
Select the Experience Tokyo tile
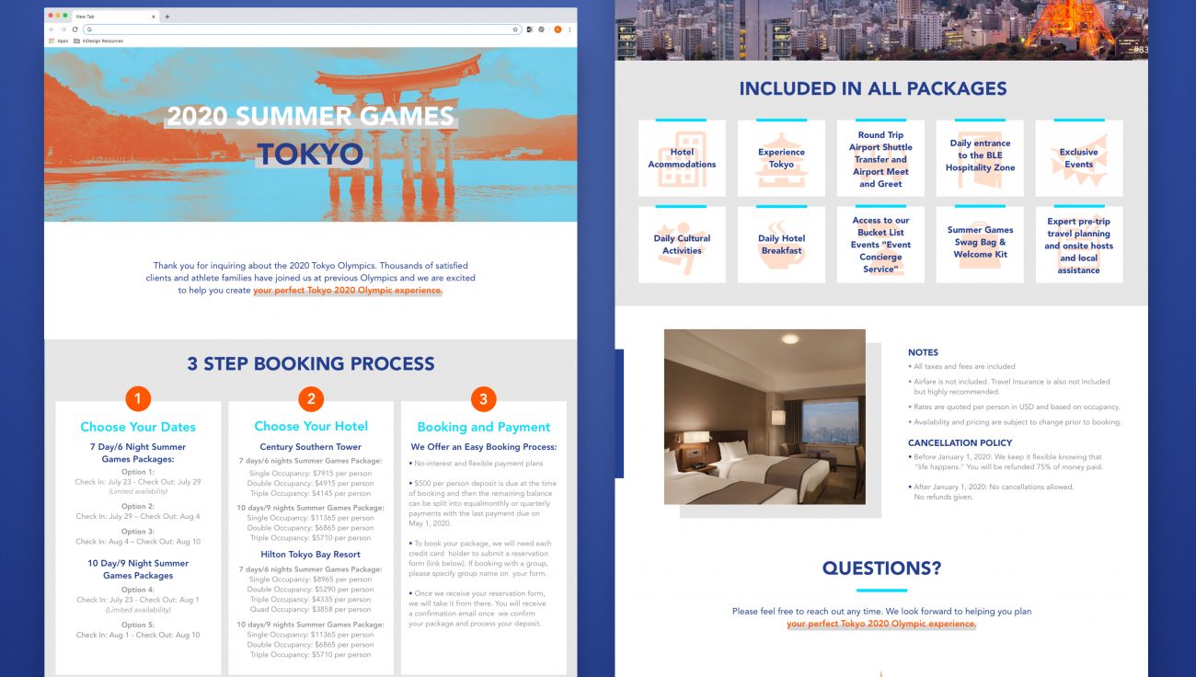tap(781, 158)
